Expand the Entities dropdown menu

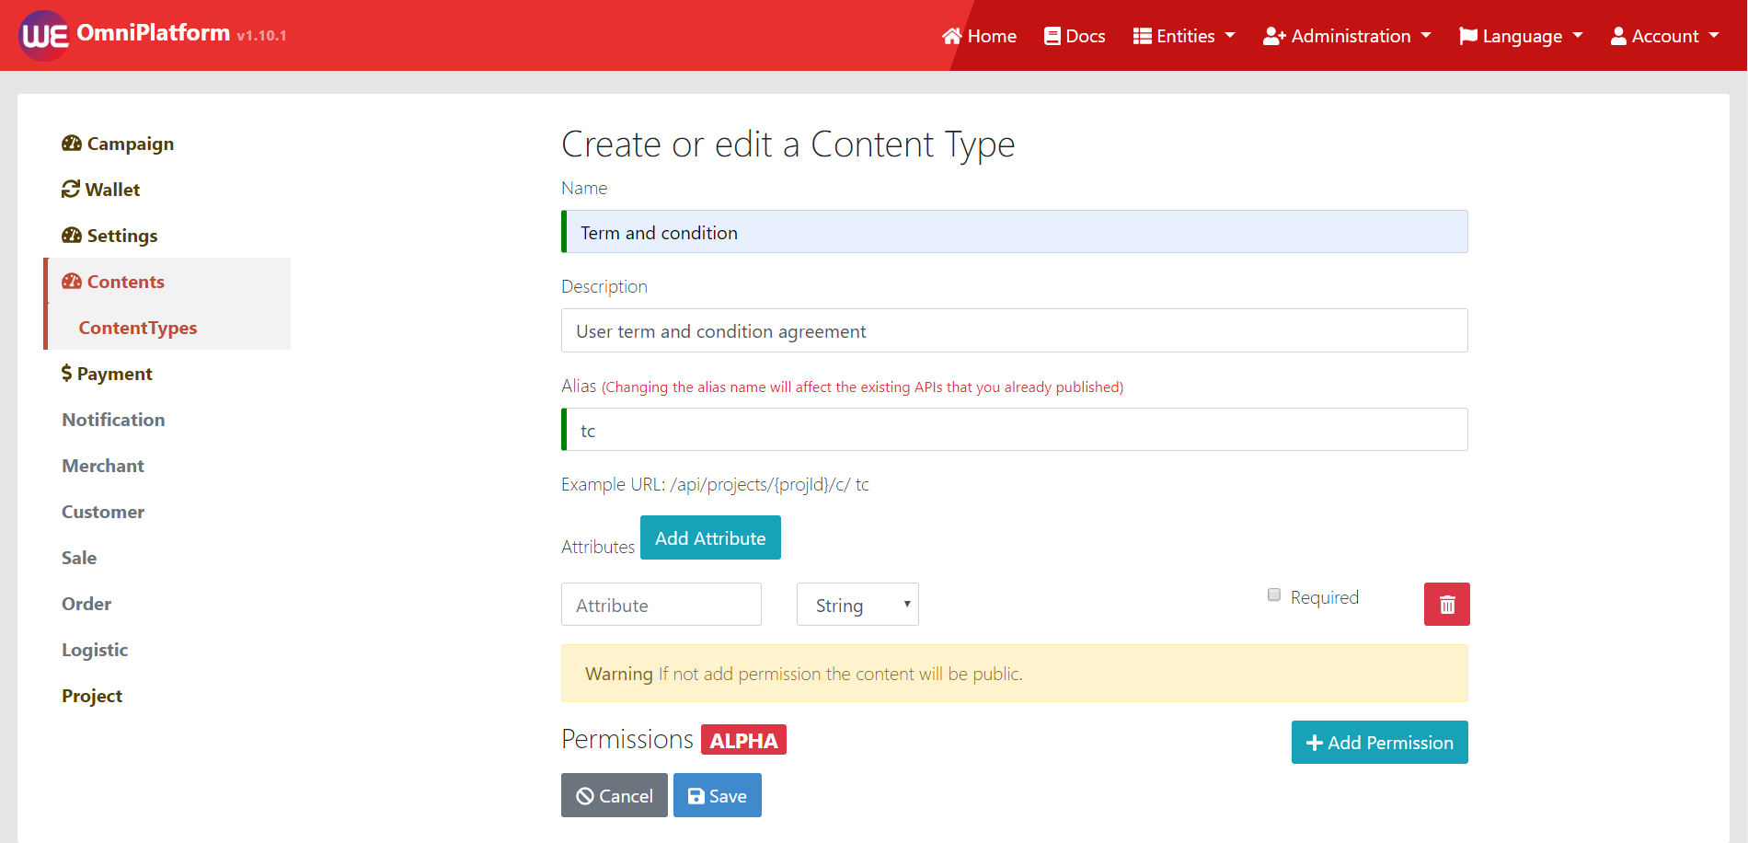pos(1184,36)
